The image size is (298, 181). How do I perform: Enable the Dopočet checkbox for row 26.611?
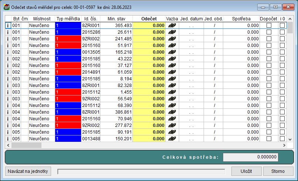(269, 32)
